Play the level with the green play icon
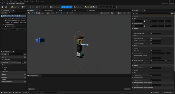175x94 pixels. tap(86, 7)
